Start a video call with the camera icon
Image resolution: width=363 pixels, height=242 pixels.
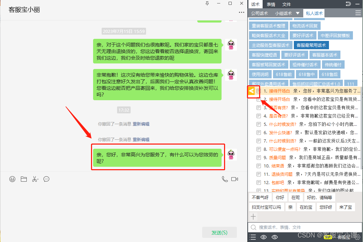[x=234, y=179]
